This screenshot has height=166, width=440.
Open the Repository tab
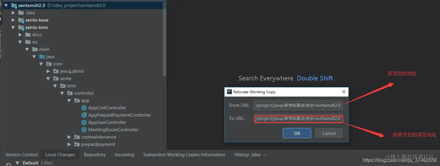pyautogui.click(x=95, y=155)
